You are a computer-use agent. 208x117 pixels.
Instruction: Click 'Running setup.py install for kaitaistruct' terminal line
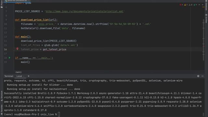37,89
